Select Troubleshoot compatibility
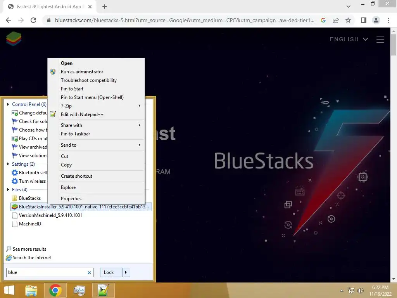 tap(96, 80)
